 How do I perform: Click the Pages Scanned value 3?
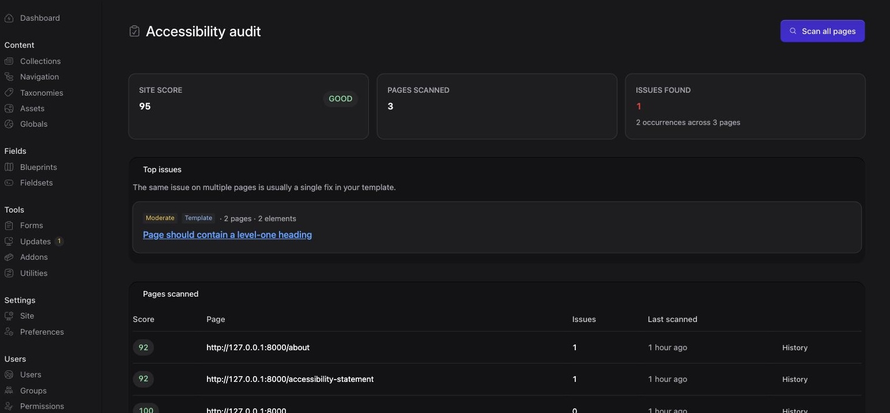(x=390, y=106)
